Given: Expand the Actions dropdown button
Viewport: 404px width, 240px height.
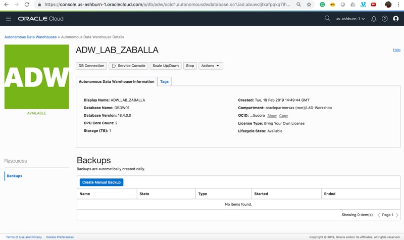Looking at the screenshot, I should 211,66.
